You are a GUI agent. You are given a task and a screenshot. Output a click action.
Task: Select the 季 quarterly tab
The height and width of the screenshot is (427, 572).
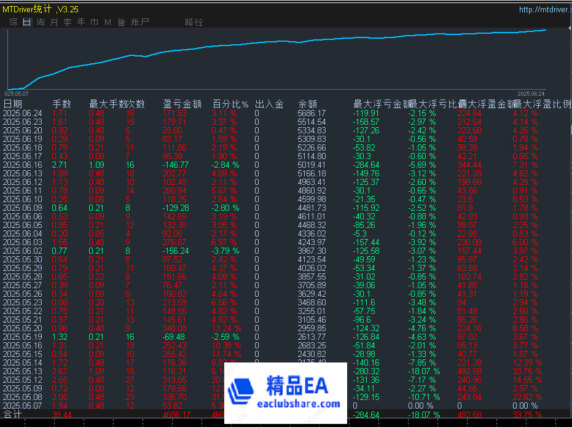tap(68, 22)
